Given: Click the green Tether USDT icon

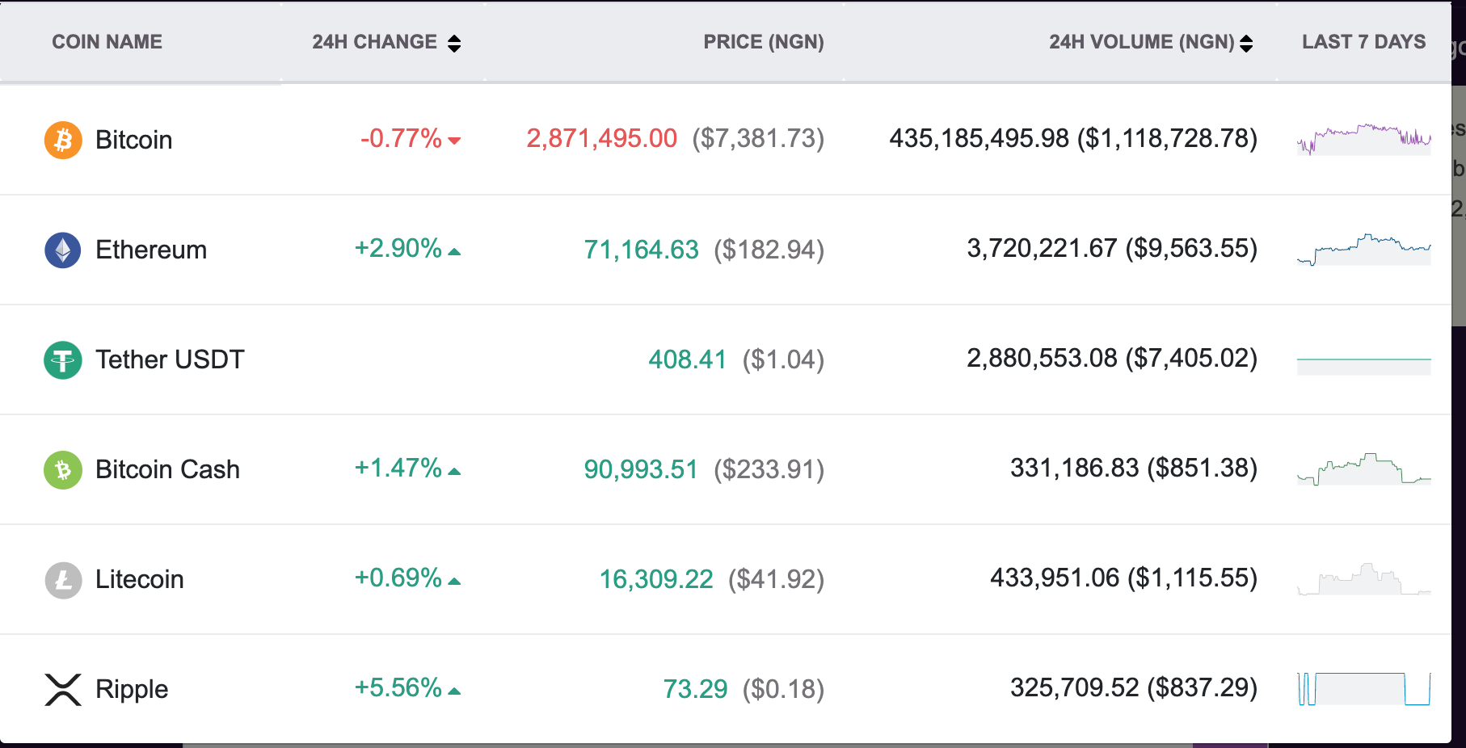Looking at the screenshot, I should point(63,359).
